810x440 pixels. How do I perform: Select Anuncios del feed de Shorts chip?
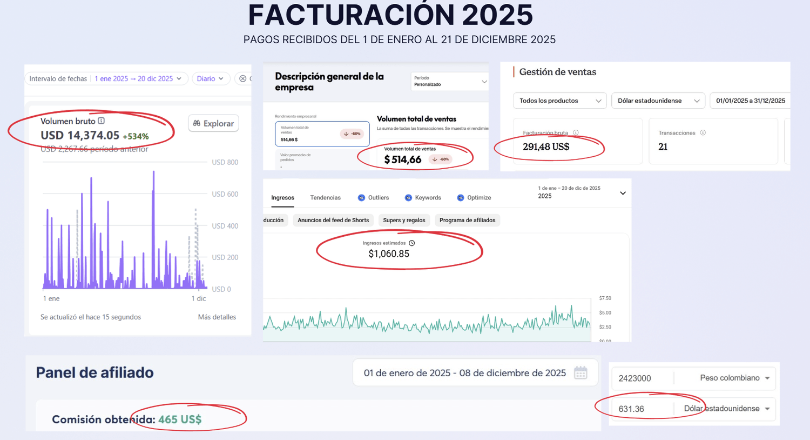333,220
